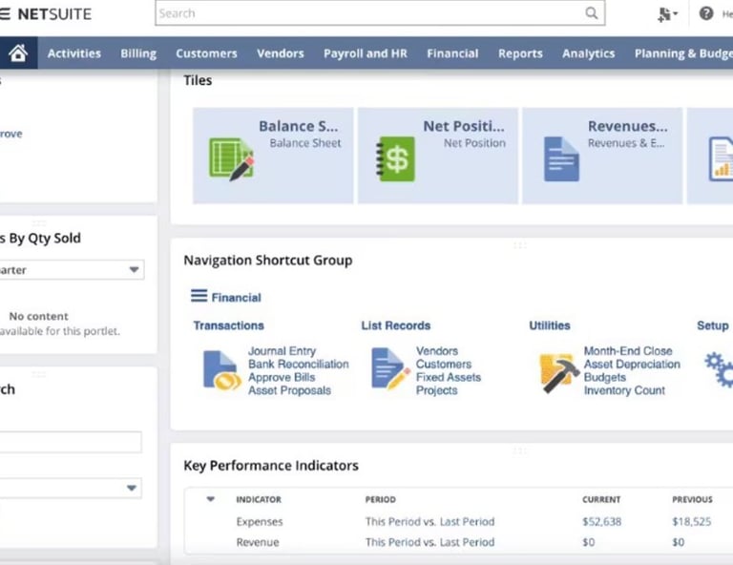
Task: Click the List Records heading
Action: pyautogui.click(x=395, y=325)
